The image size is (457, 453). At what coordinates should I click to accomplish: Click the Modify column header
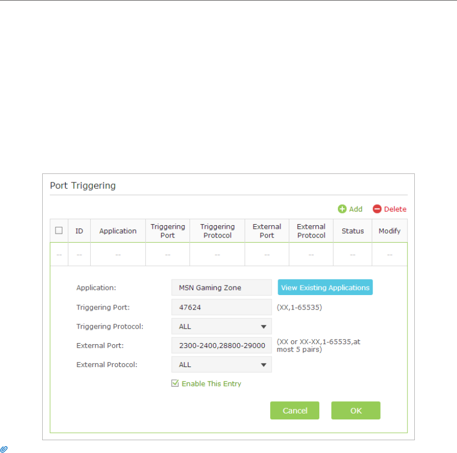(390, 231)
